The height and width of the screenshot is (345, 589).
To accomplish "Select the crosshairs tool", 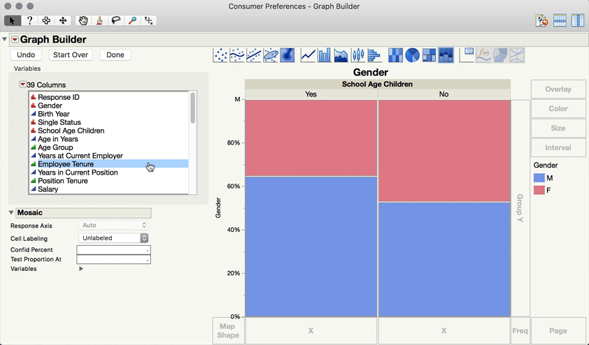I will coord(149,21).
